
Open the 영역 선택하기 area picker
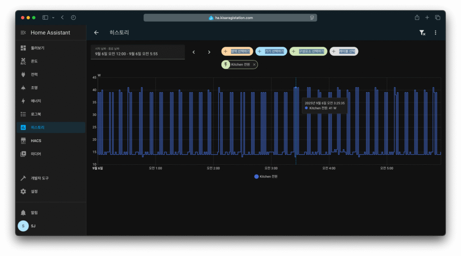point(238,52)
